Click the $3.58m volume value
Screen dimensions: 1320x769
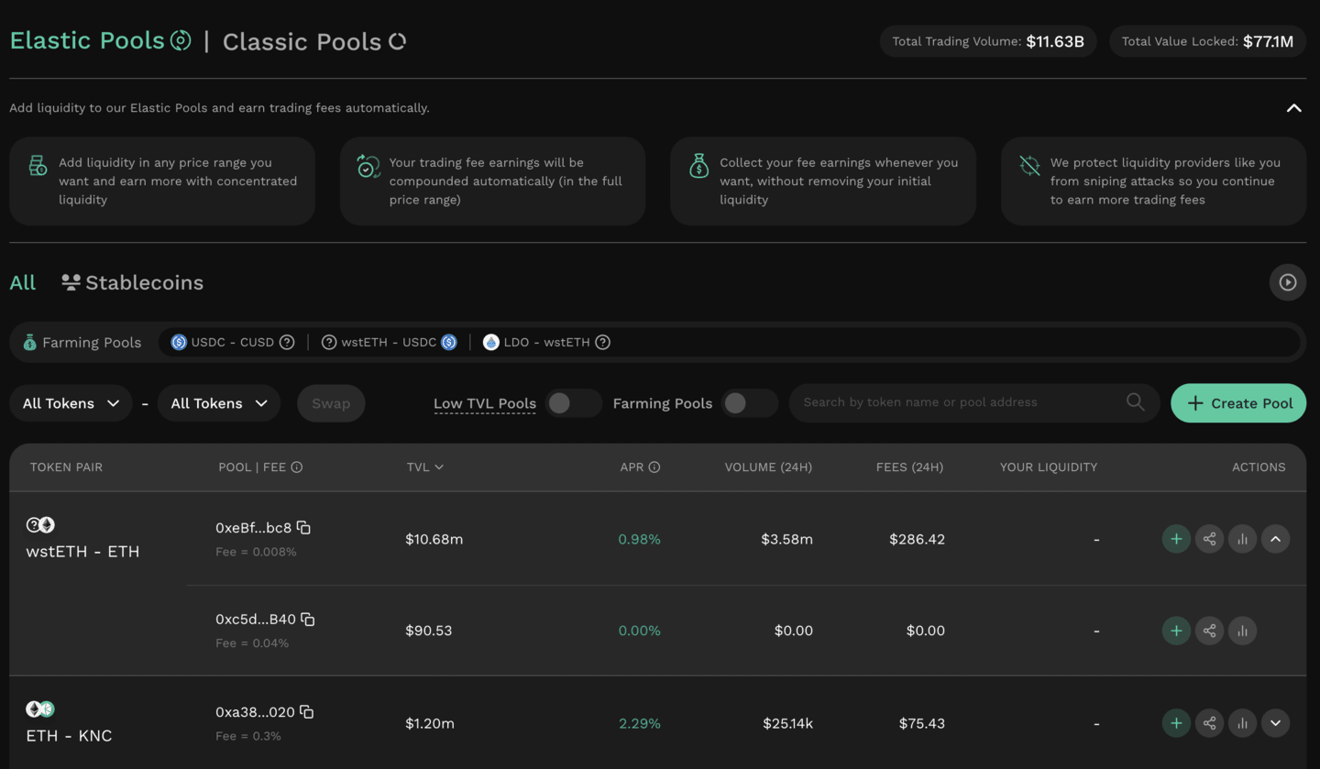[786, 539]
